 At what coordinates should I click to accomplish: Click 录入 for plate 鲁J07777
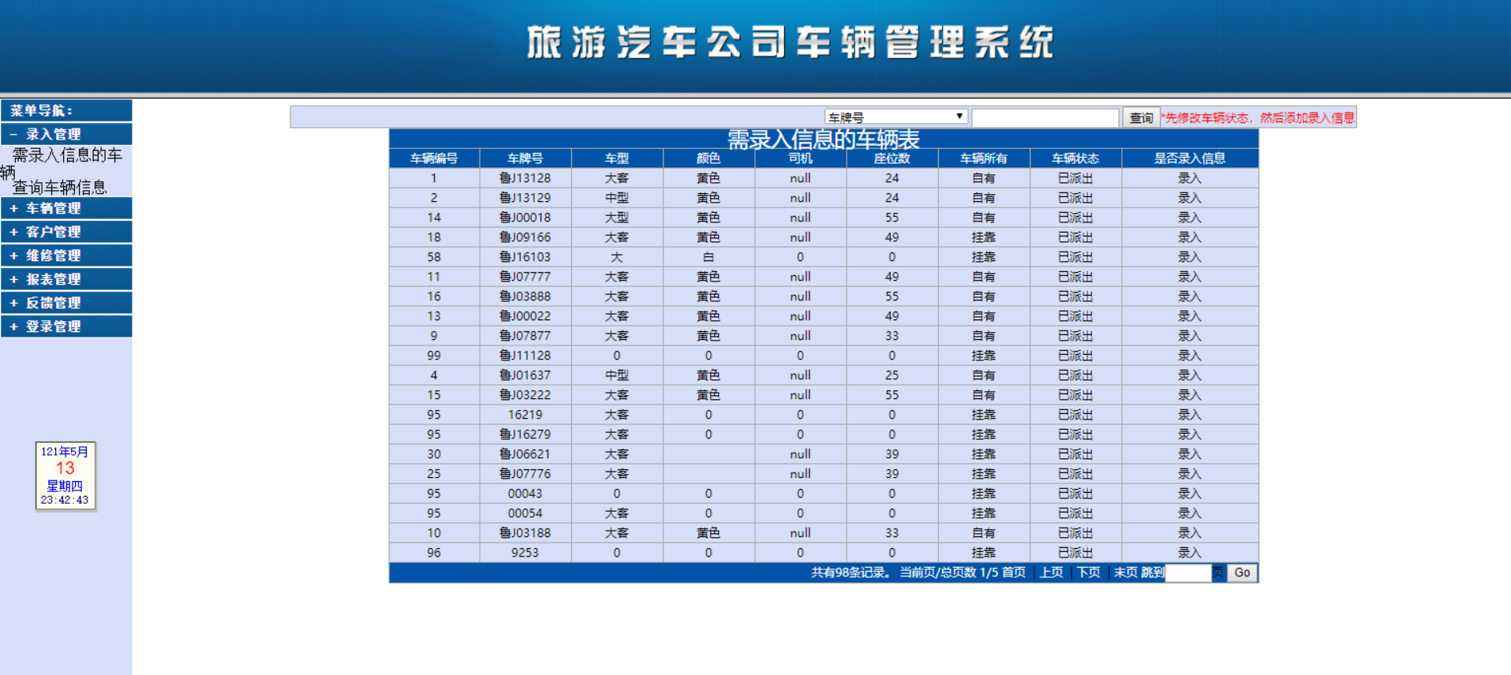click(1189, 277)
